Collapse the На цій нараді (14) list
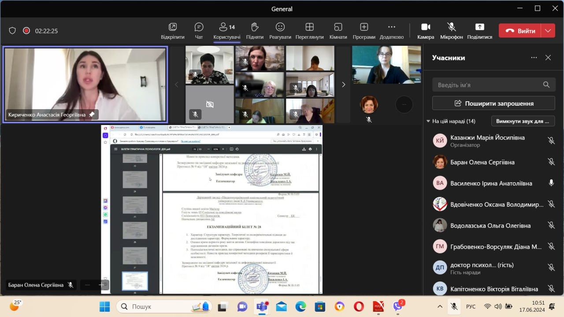The height and width of the screenshot is (317, 564). click(428, 121)
